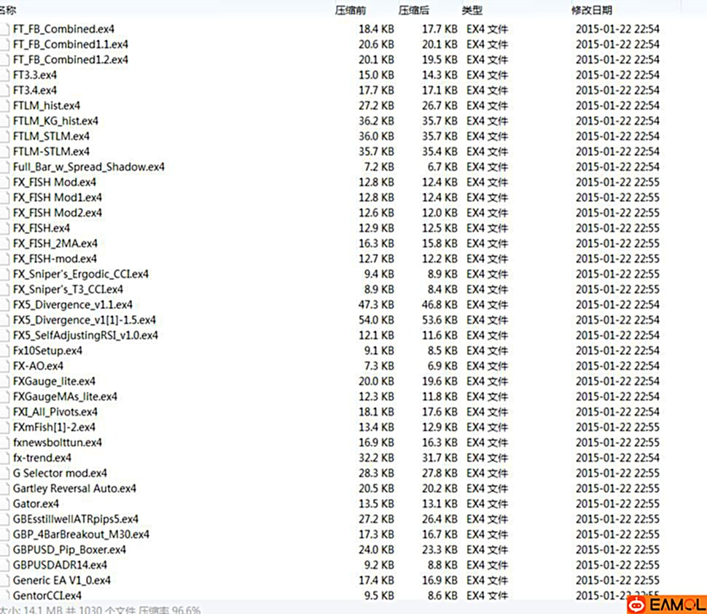Image resolution: width=707 pixels, height=614 pixels.
Task: Click the modified date of FX-AO.ex4
Action: point(618,367)
